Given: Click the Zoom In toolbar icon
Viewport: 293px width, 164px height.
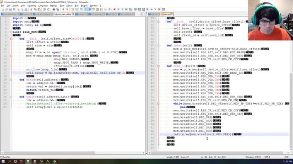Looking at the screenshot, I should tap(63, 9).
